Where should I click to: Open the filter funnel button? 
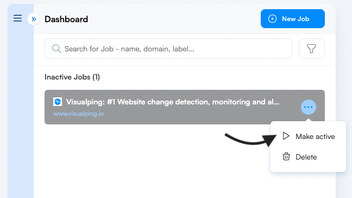(312, 49)
